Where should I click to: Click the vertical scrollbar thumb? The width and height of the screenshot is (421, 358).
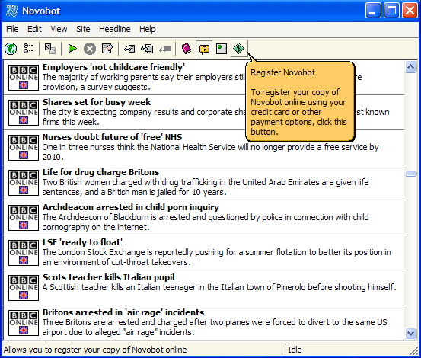[411, 174]
